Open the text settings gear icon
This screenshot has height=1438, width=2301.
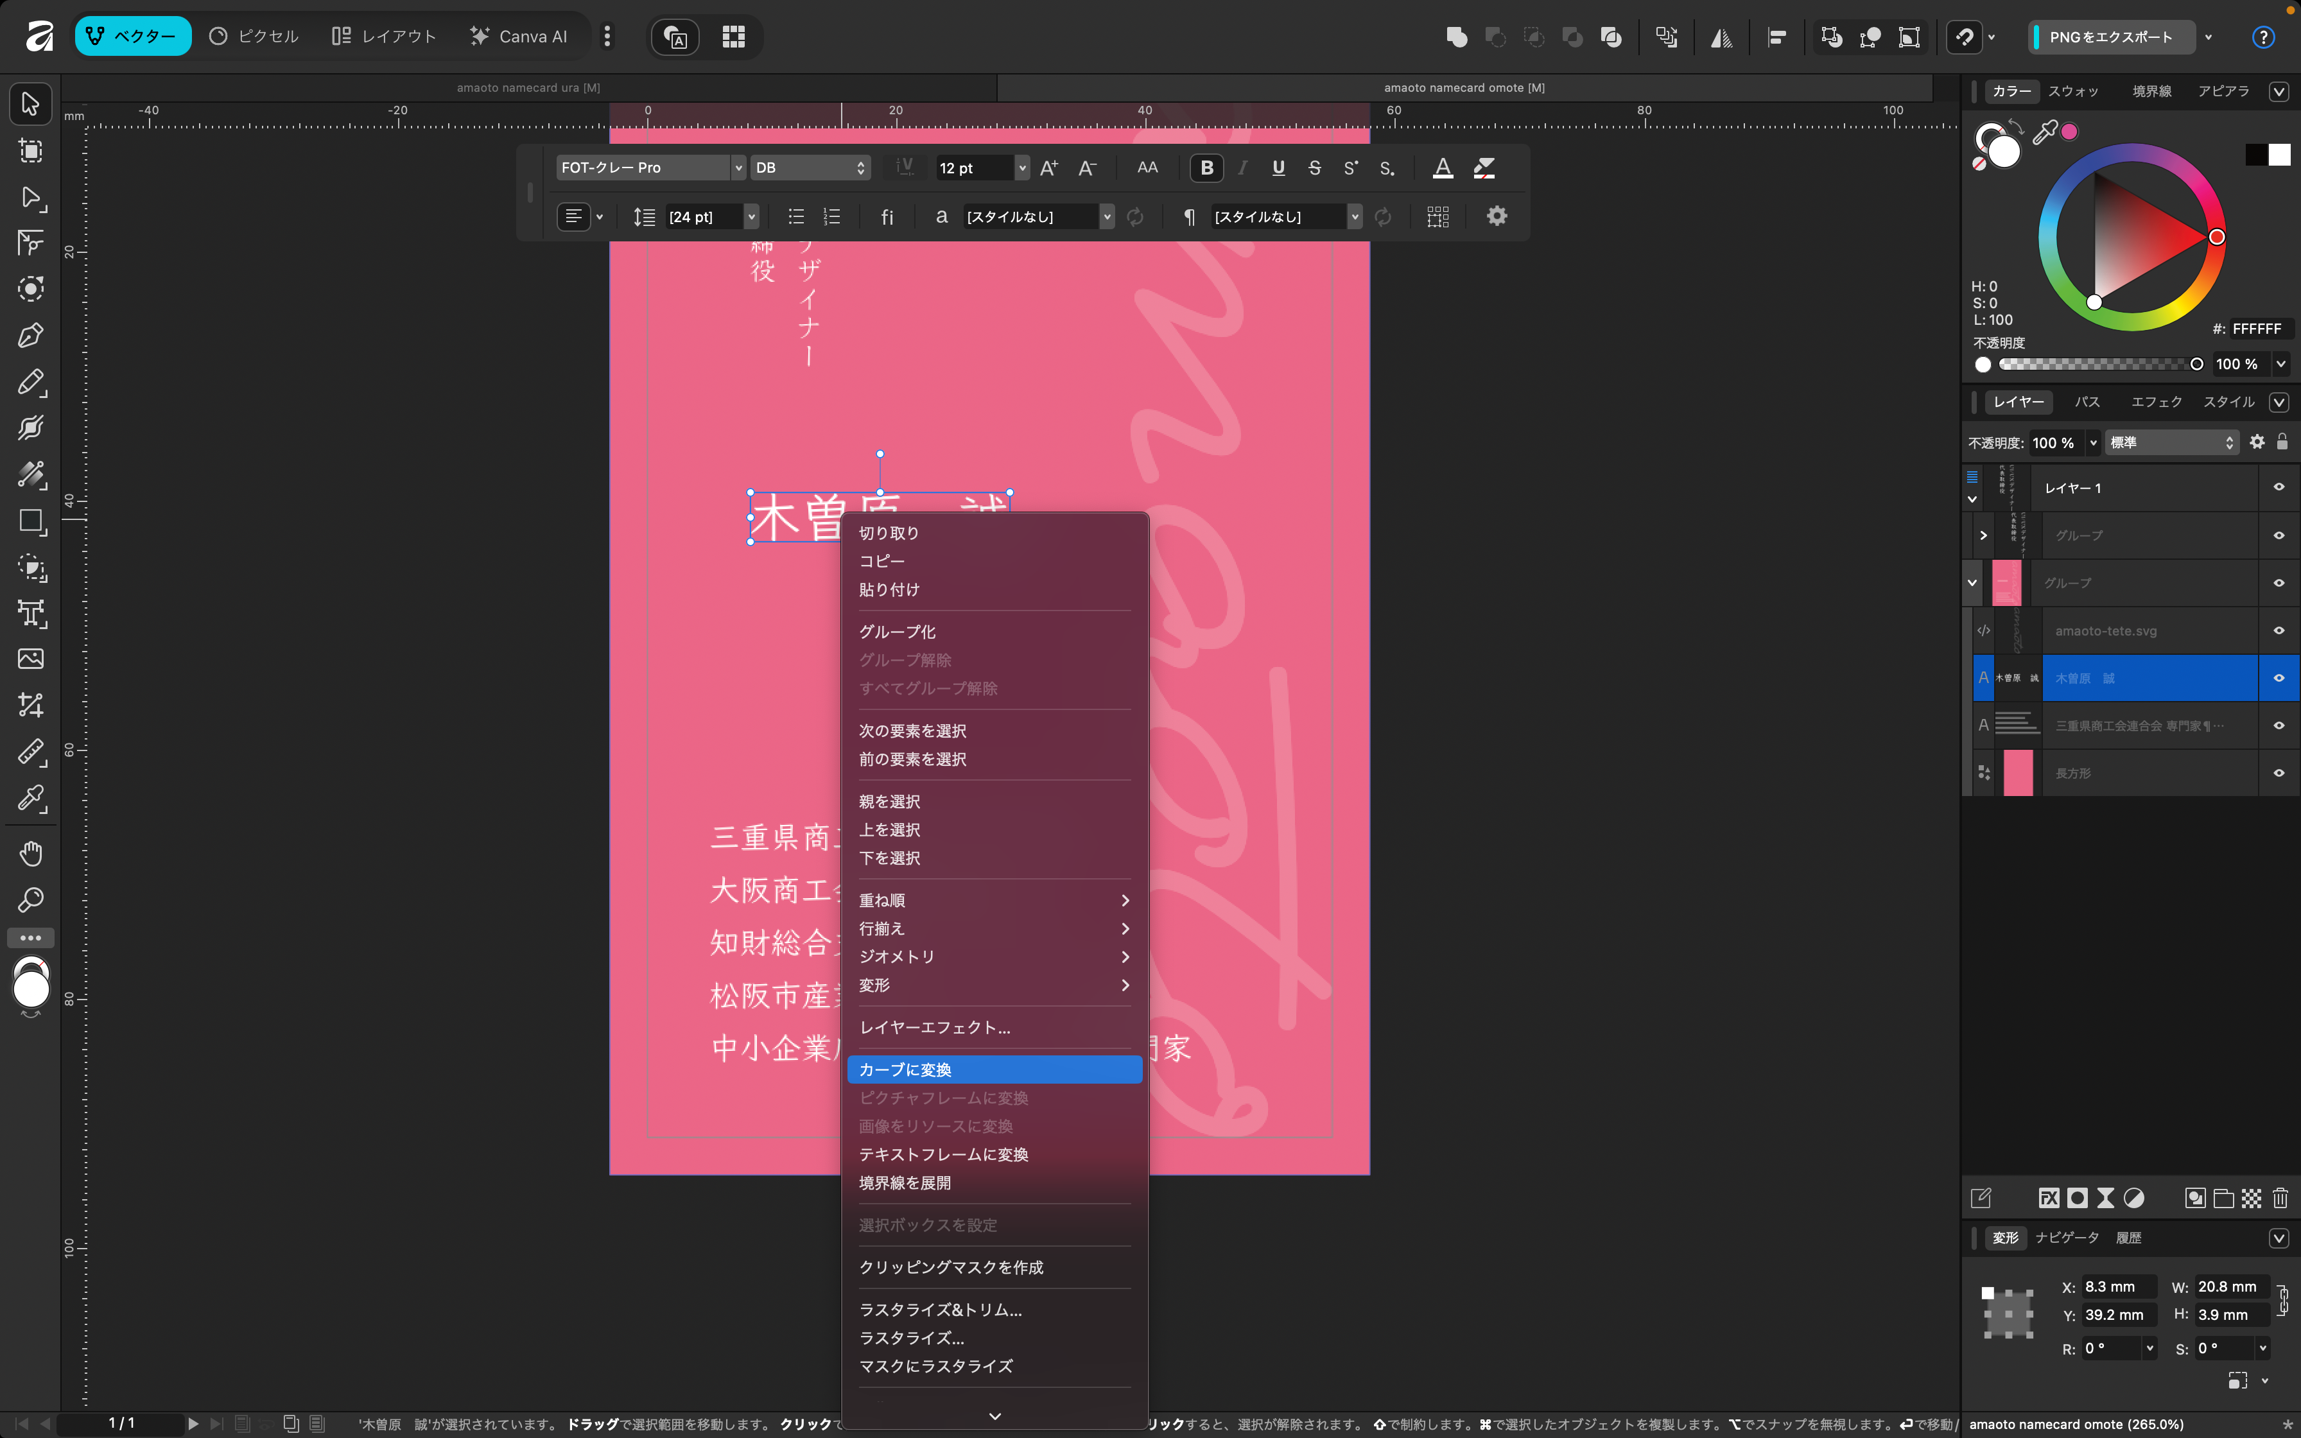coord(1497,217)
